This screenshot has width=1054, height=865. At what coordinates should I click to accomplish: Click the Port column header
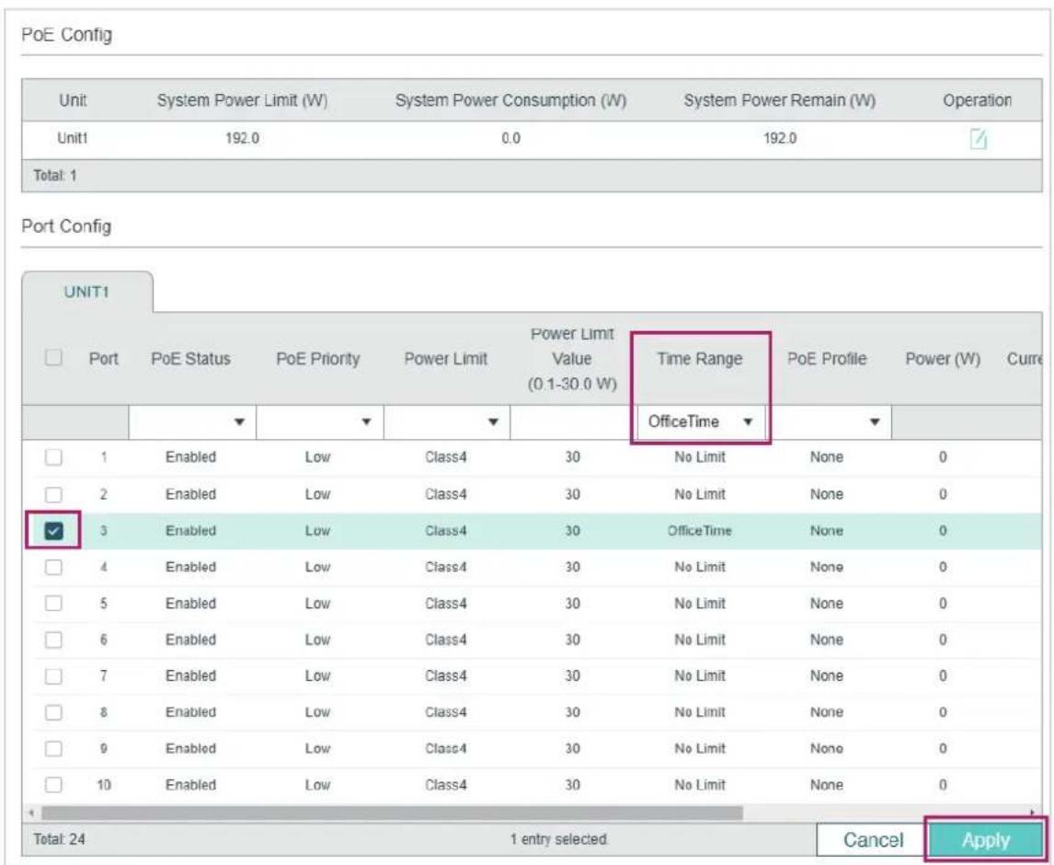click(104, 359)
